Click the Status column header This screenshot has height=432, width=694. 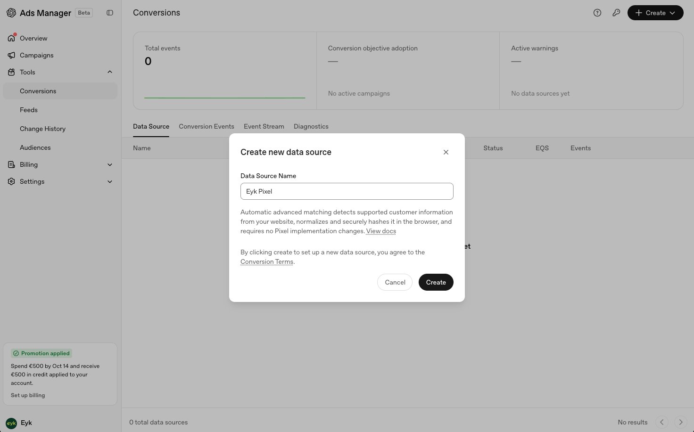click(493, 148)
